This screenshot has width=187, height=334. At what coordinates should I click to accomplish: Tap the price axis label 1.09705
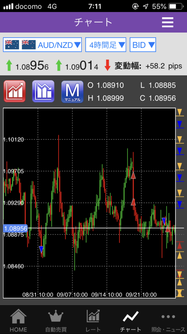tap(13, 171)
